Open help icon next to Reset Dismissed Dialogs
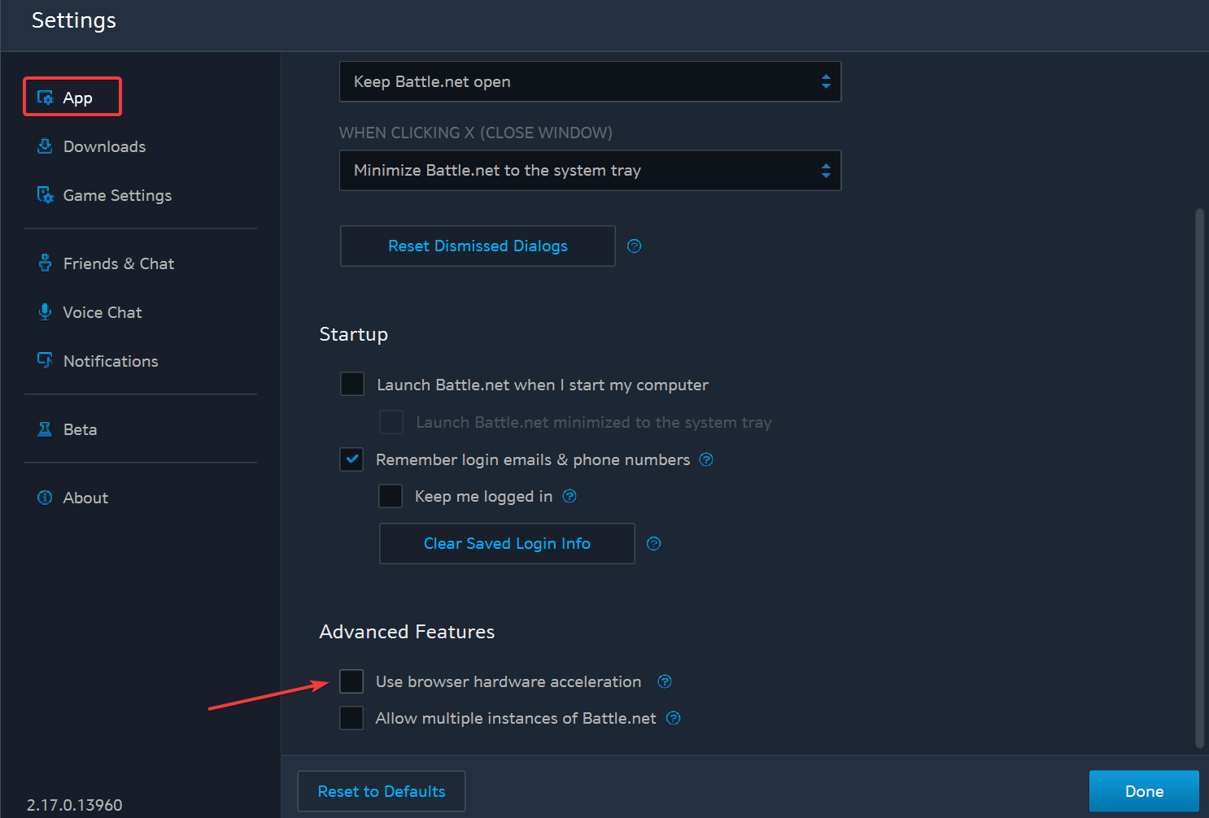The image size is (1209, 818). pyautogui.click(x=635, y=246)
